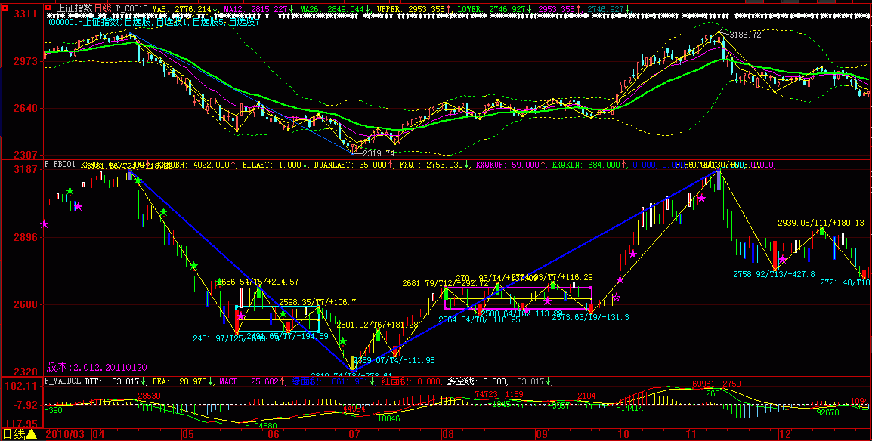The width and height of the screenshot is (872, 441).
Task: Click the 2686.54/T5/+204.57 swing label
Action: tap(258, 282)
